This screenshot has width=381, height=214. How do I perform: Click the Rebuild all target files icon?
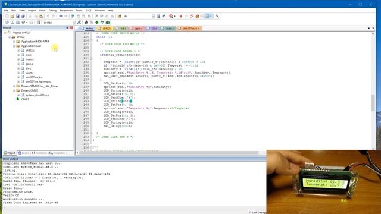pos(18,23)
